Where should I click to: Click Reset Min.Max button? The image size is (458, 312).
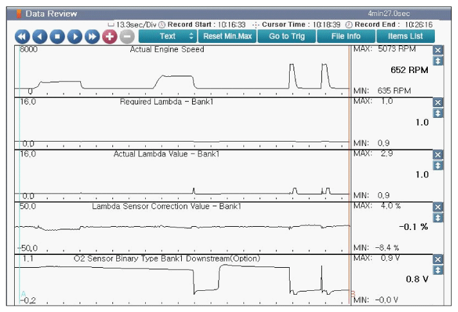click(x=227, y=37)
